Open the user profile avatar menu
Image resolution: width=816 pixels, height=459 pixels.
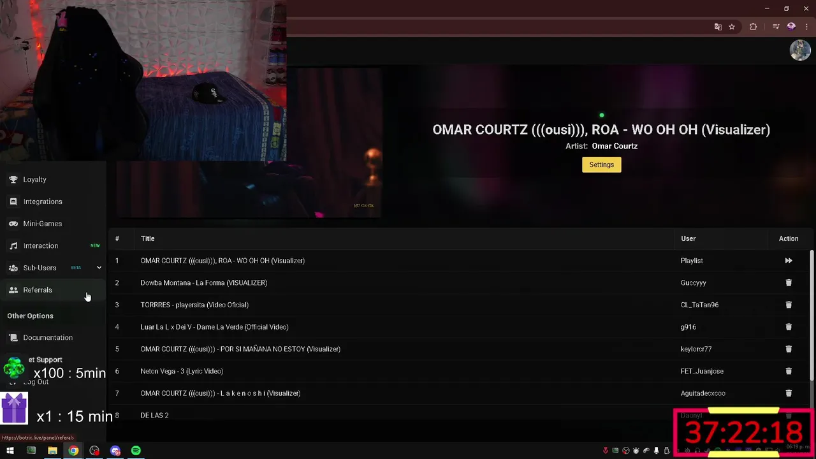tap(800, 50)
